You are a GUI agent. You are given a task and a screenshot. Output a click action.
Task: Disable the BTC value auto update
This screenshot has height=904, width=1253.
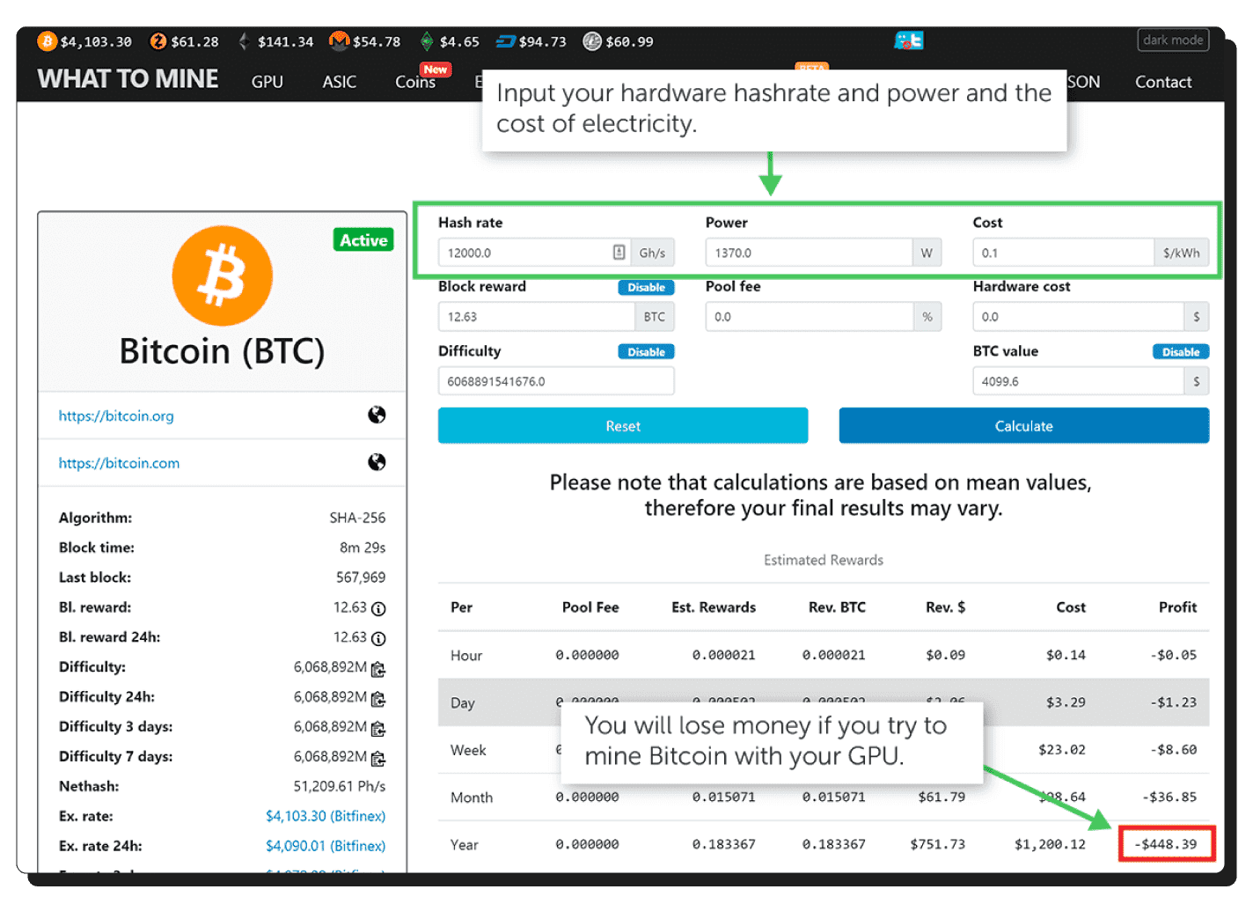click(x=1181, y=352)
